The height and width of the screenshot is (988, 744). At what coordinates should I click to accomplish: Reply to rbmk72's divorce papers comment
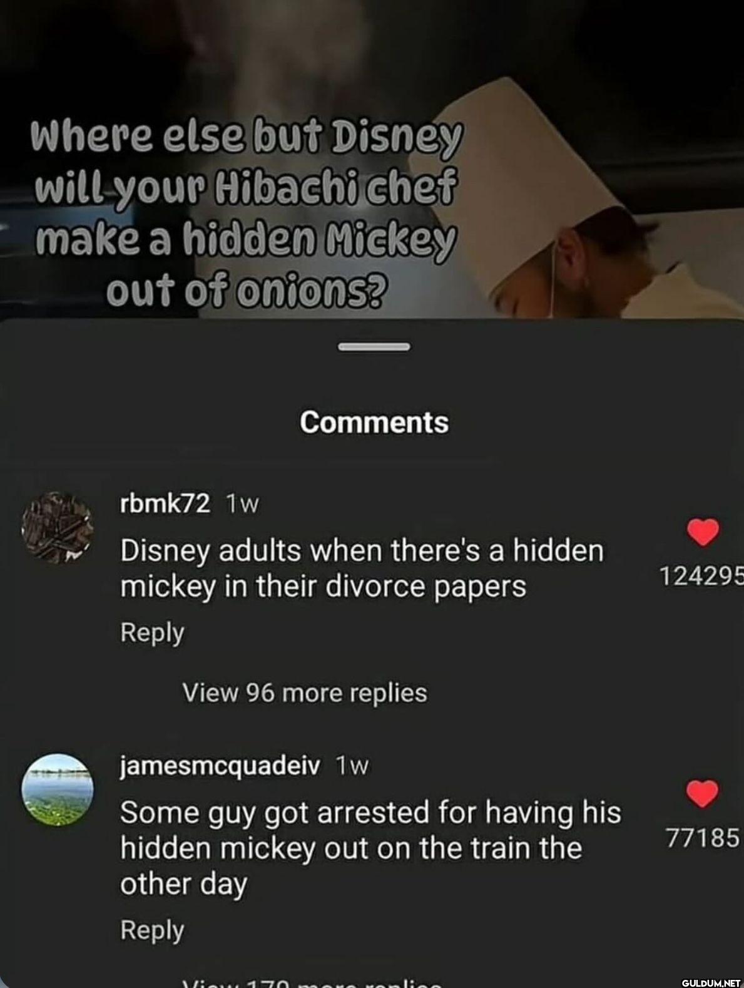tap(152, 632)
